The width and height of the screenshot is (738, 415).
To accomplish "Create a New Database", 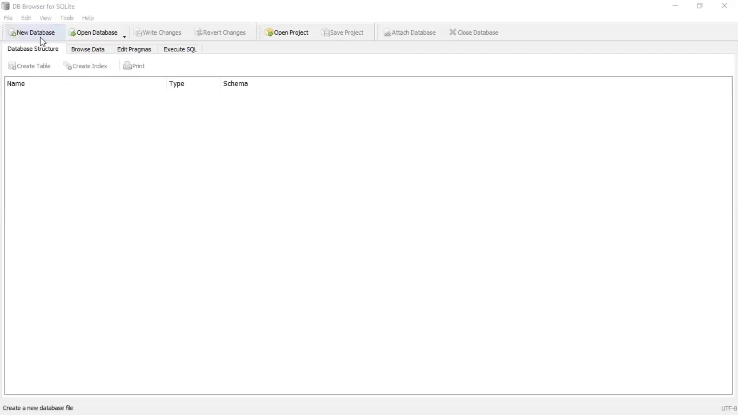I will tap(32, 32).
